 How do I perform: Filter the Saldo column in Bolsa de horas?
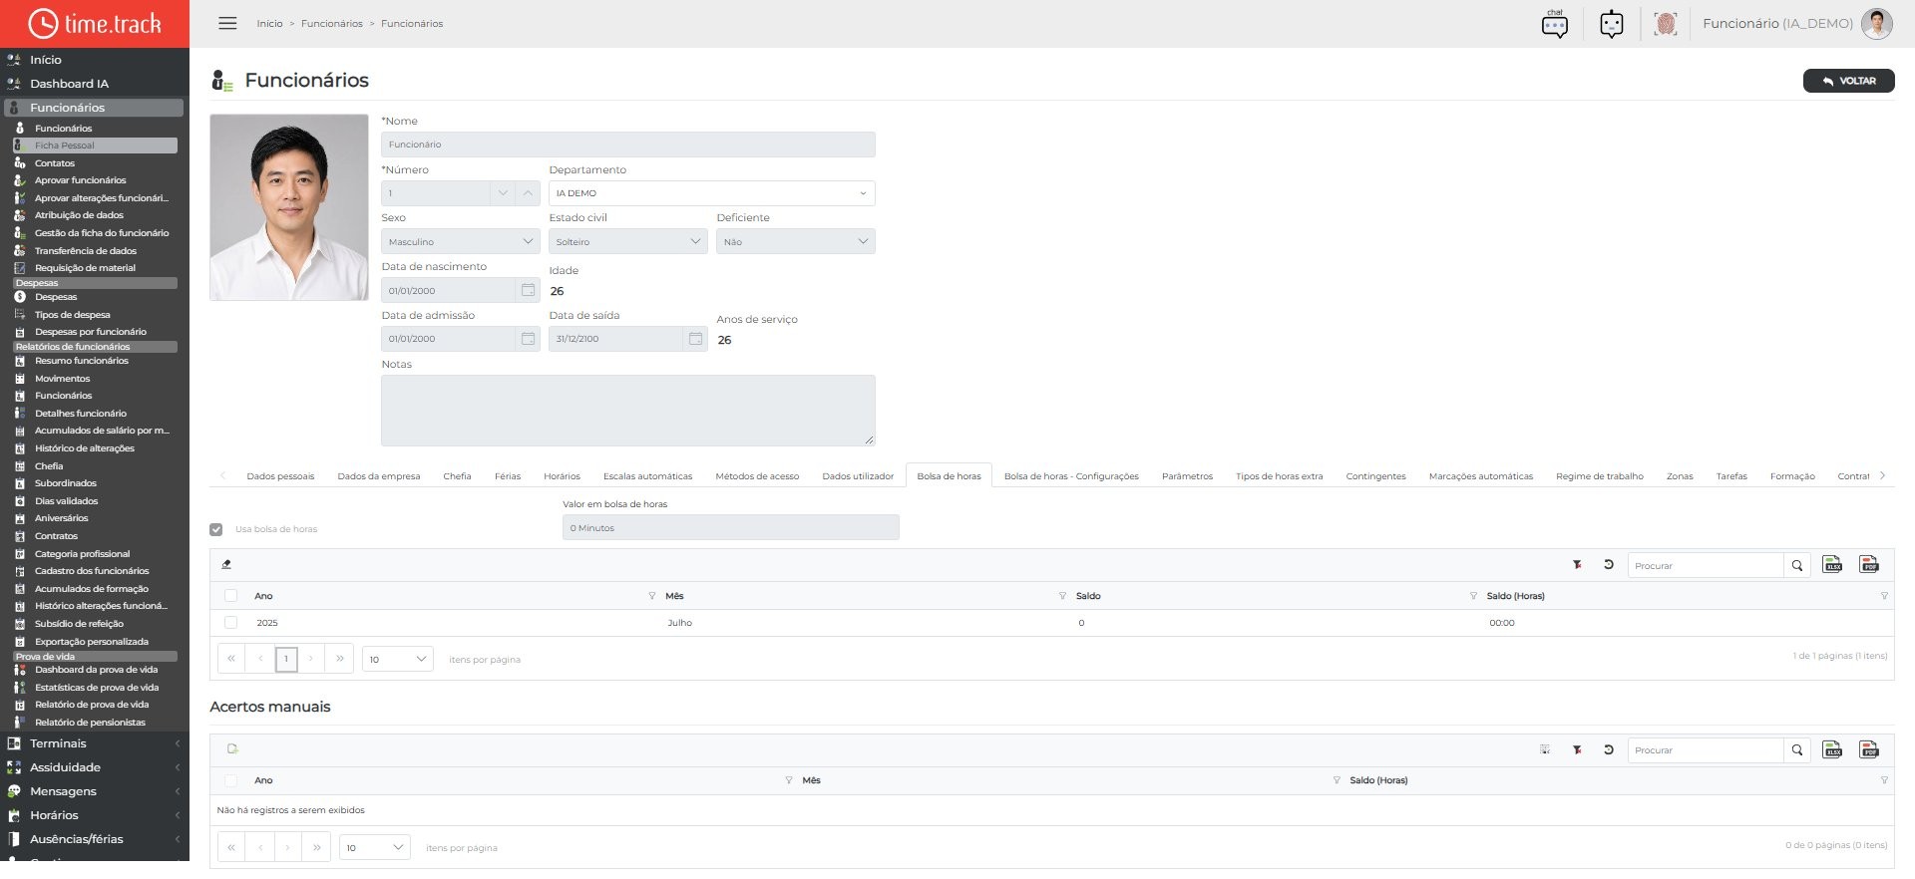(1473, 596)
